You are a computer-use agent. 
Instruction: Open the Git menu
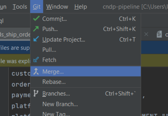pyautogui.click(x=37, y=7)
